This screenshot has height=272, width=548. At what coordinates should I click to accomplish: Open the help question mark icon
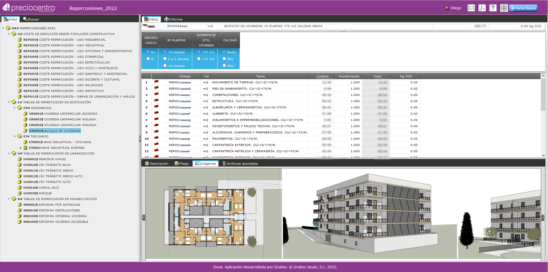pos(493,8)
